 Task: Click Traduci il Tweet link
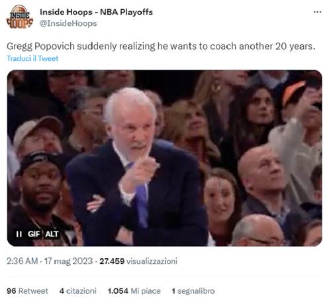32,58
